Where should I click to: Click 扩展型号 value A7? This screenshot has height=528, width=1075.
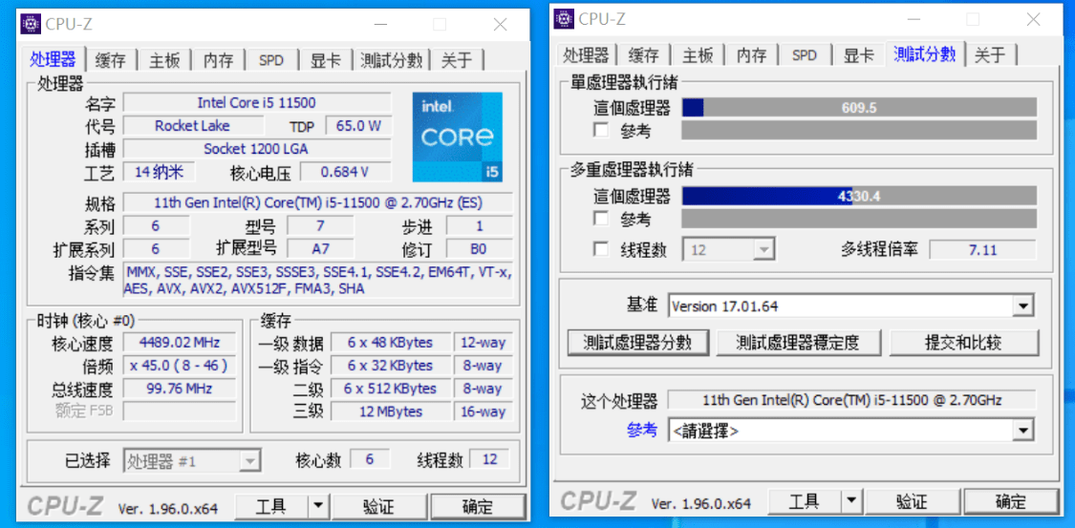tap(320, 248)
